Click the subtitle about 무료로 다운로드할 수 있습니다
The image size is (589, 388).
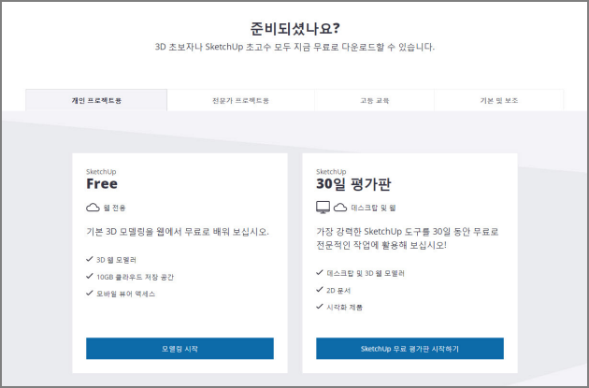pos(294,48)
